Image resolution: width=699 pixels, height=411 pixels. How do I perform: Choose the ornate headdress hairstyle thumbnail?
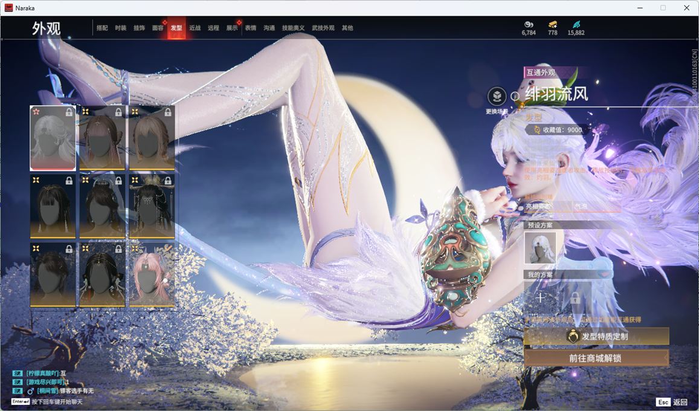coord(152,206)
